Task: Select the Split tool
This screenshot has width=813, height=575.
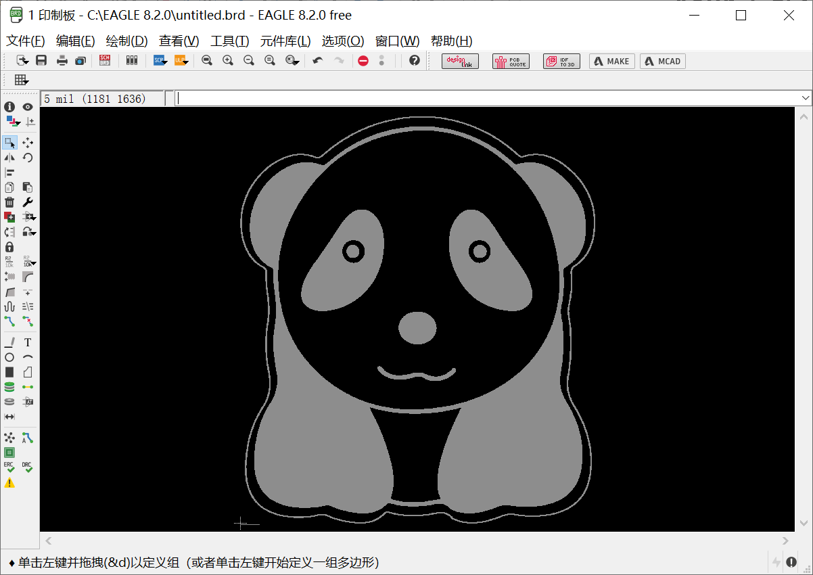Action: (x=9, y=292)
